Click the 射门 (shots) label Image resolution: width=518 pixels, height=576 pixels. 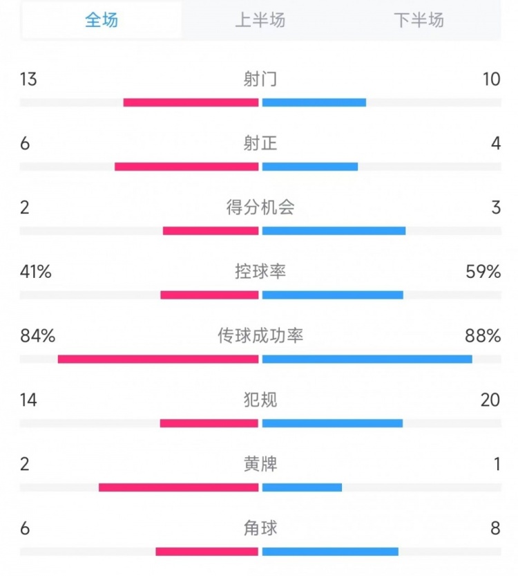coord(259,79)
